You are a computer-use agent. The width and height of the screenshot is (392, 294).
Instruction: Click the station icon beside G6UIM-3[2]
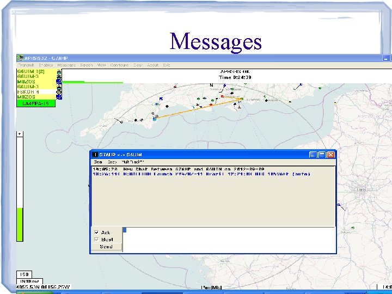click(59, 71)
